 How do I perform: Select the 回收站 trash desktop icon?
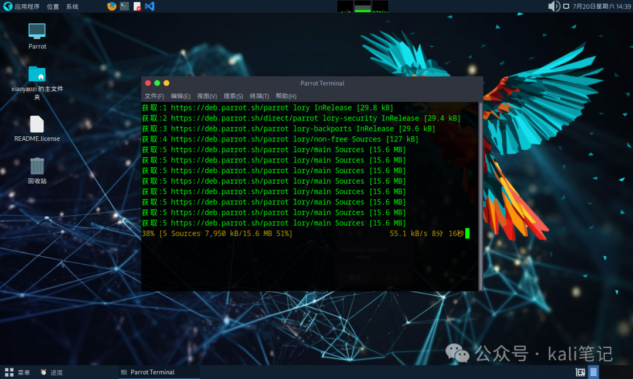click(37, 171)
